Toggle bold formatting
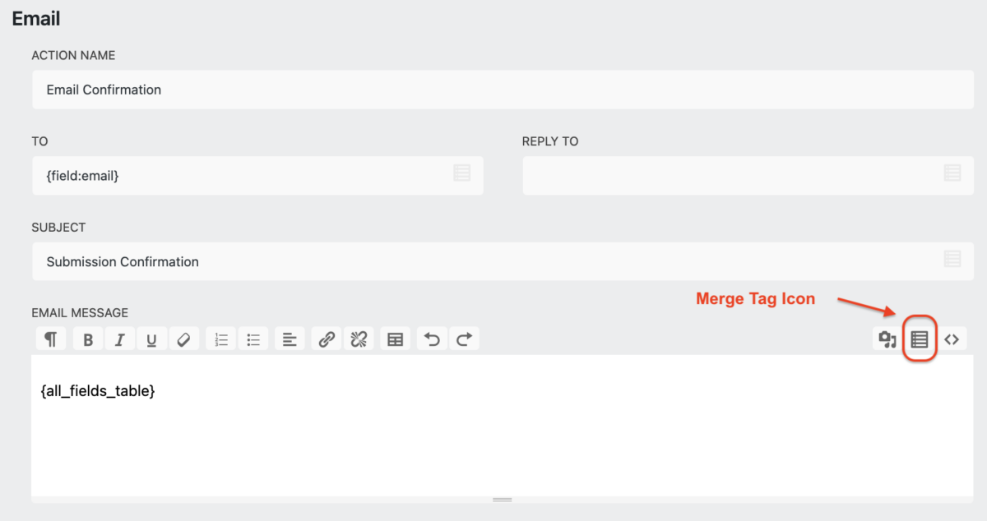Screen dimensions: 987x521 (88, 339)
